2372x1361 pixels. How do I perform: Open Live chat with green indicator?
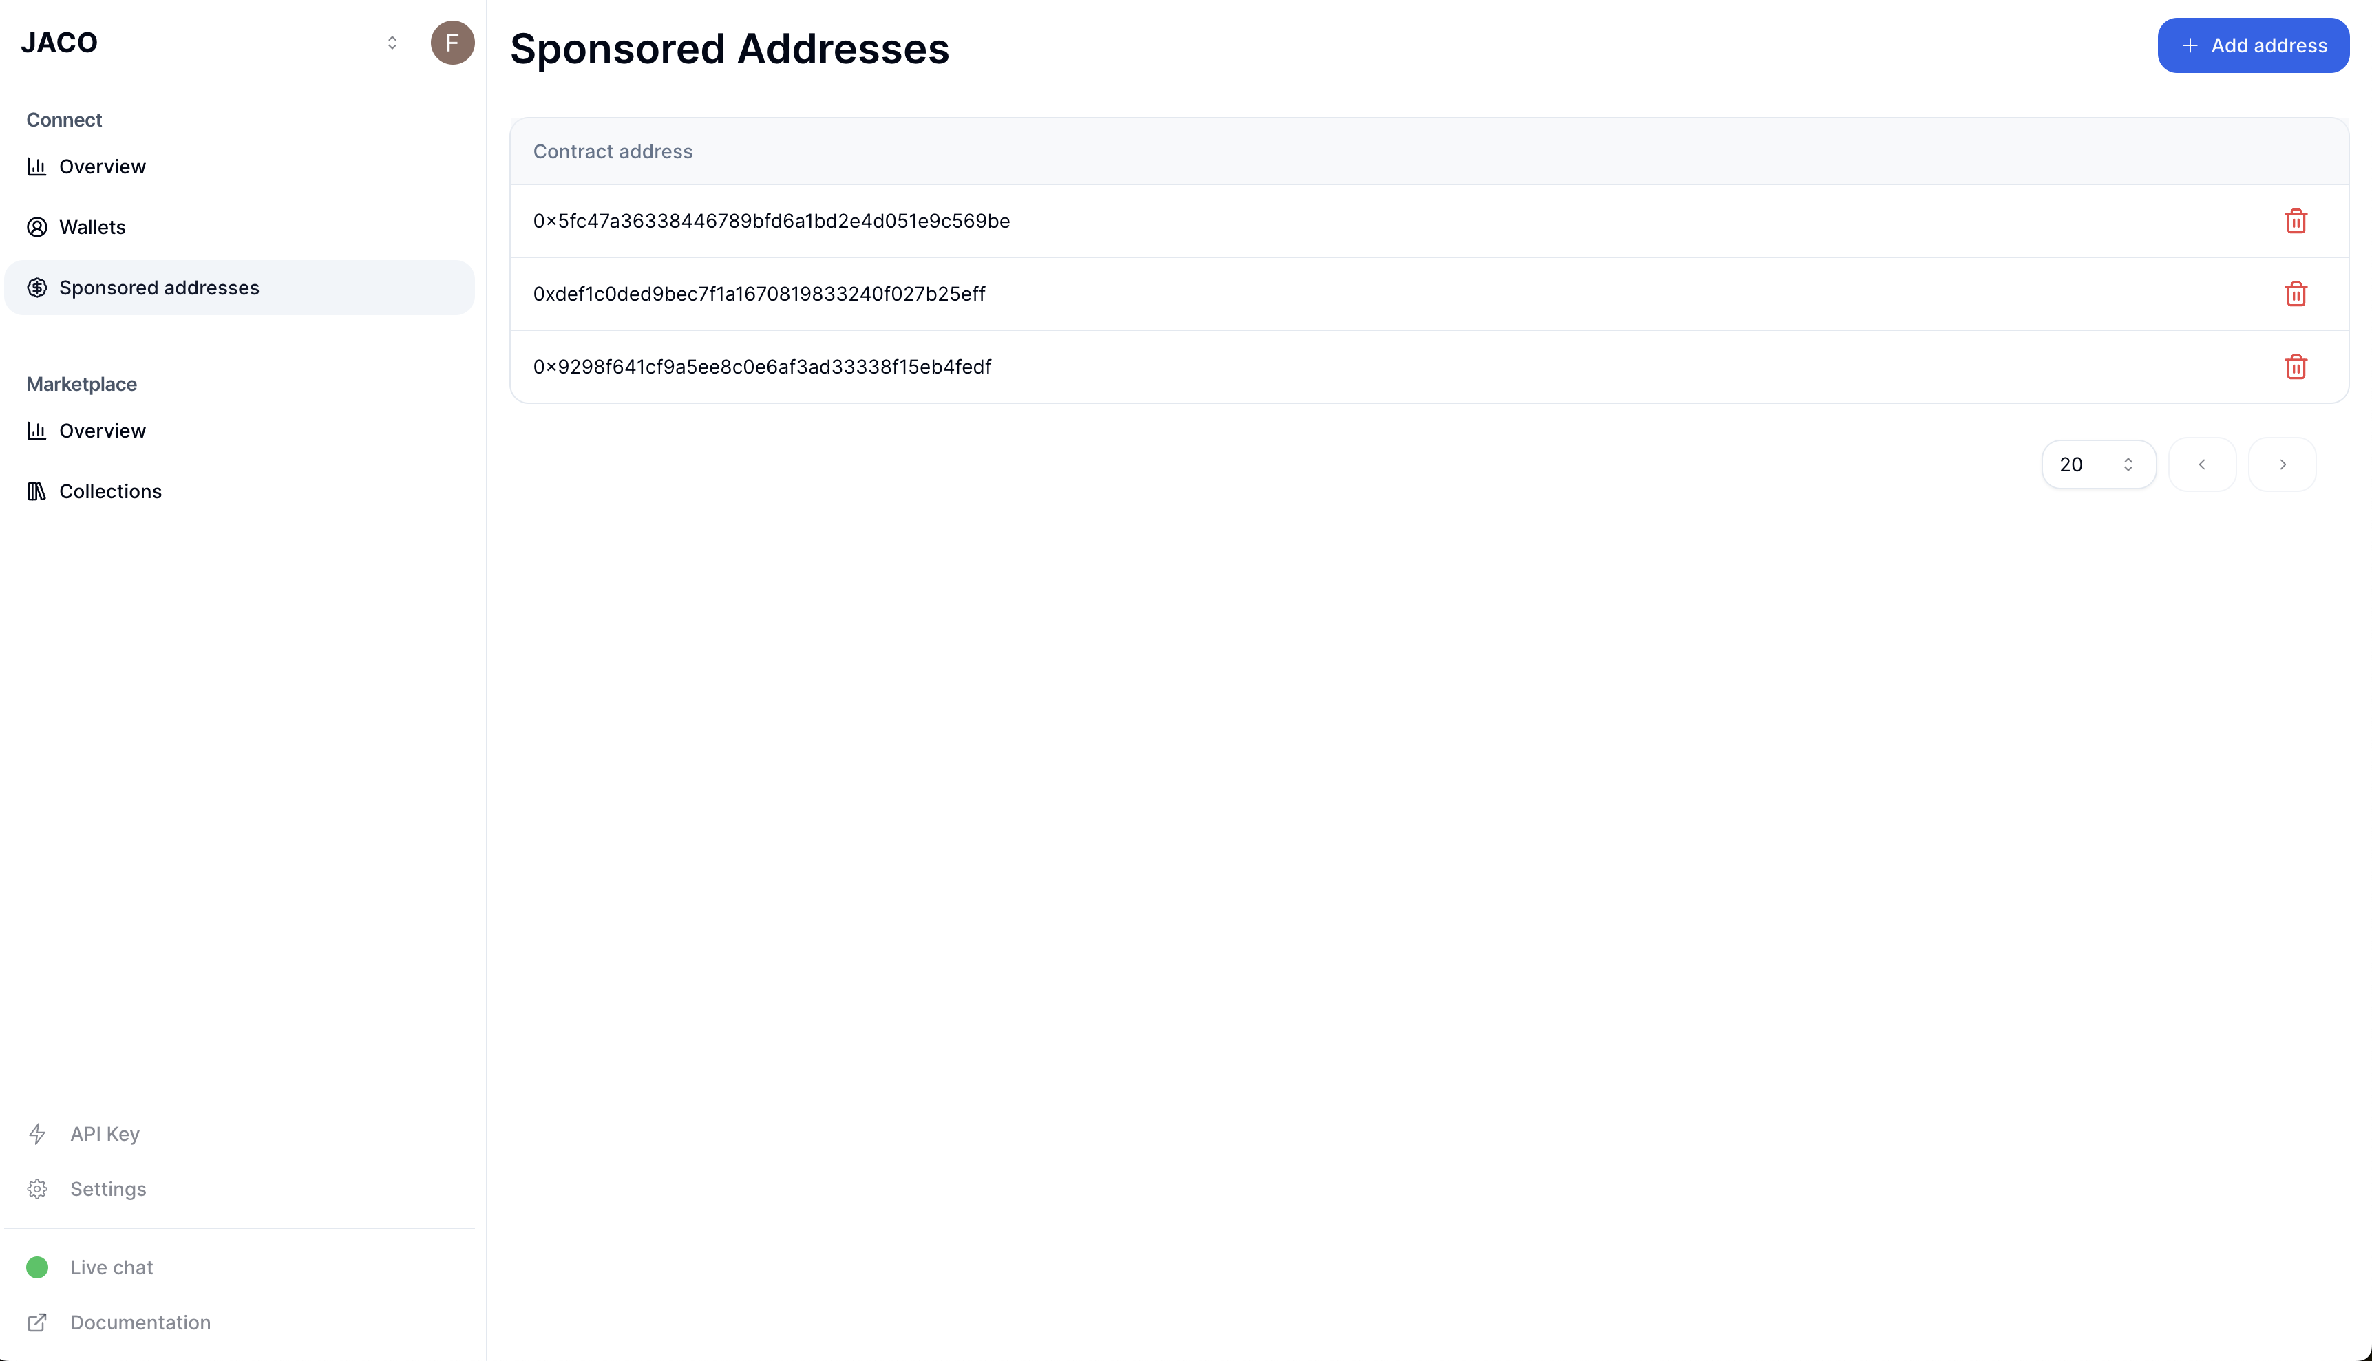pyautogui.click(x=112, y=1267)
